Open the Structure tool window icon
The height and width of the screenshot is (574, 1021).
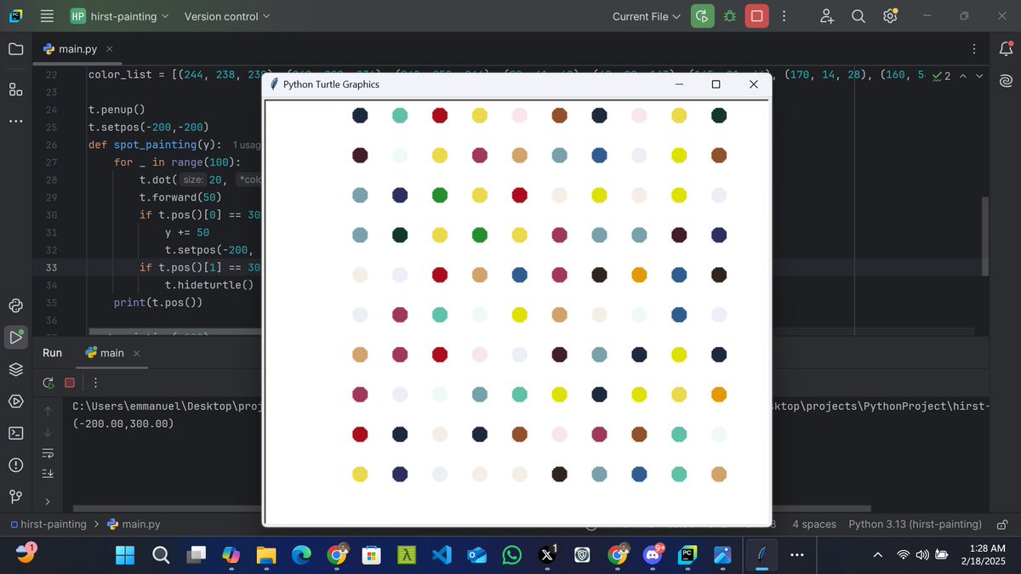(x=16, y=88)
